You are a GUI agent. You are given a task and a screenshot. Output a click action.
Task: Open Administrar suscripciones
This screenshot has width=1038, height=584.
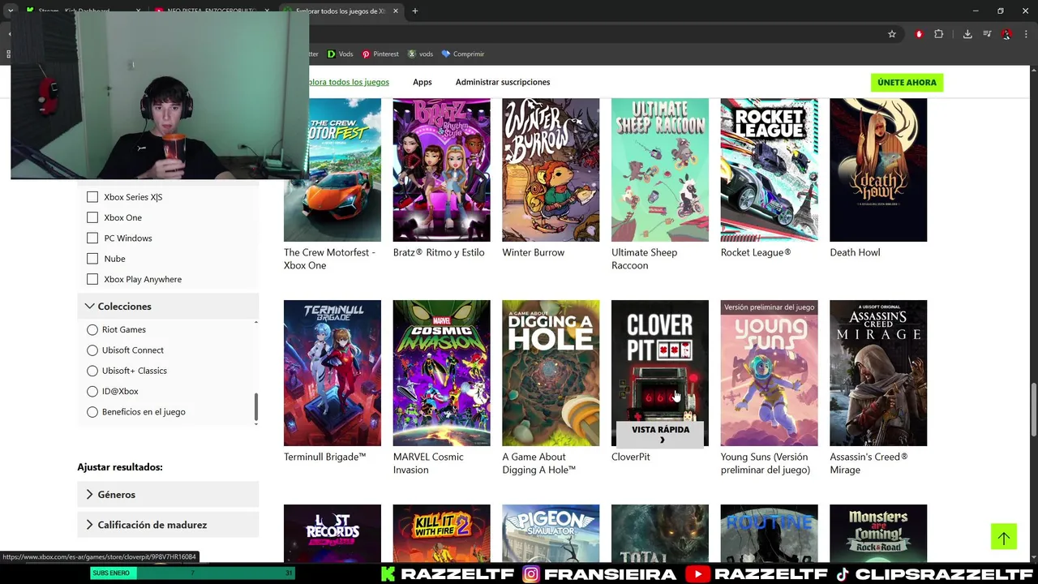tap(503, 82)
